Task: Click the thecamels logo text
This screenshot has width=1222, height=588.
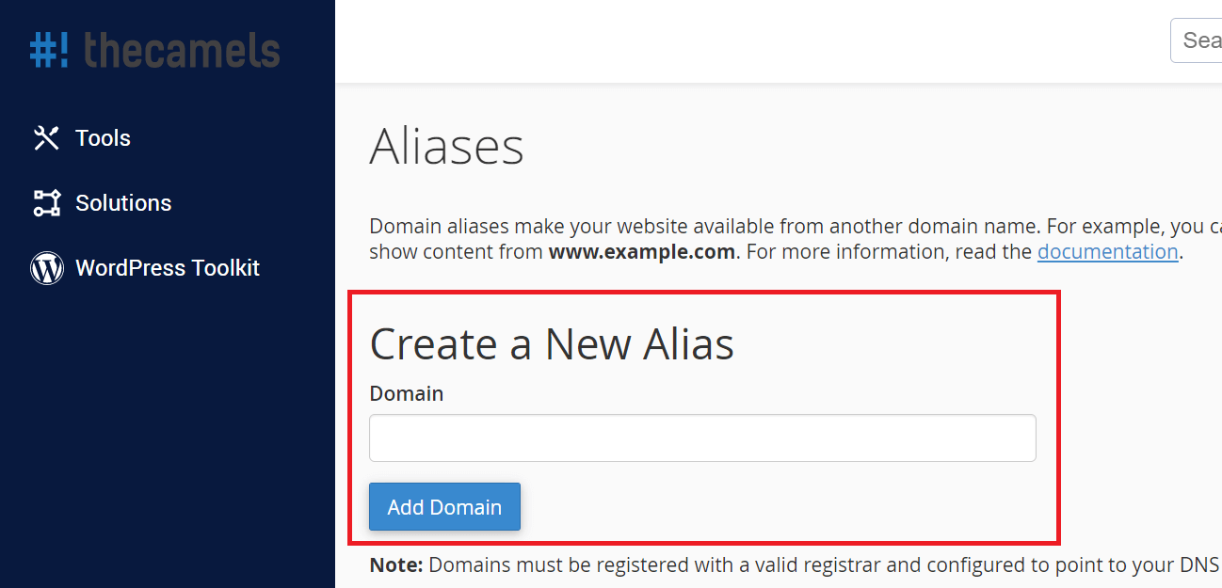Action: coord(182,50)
